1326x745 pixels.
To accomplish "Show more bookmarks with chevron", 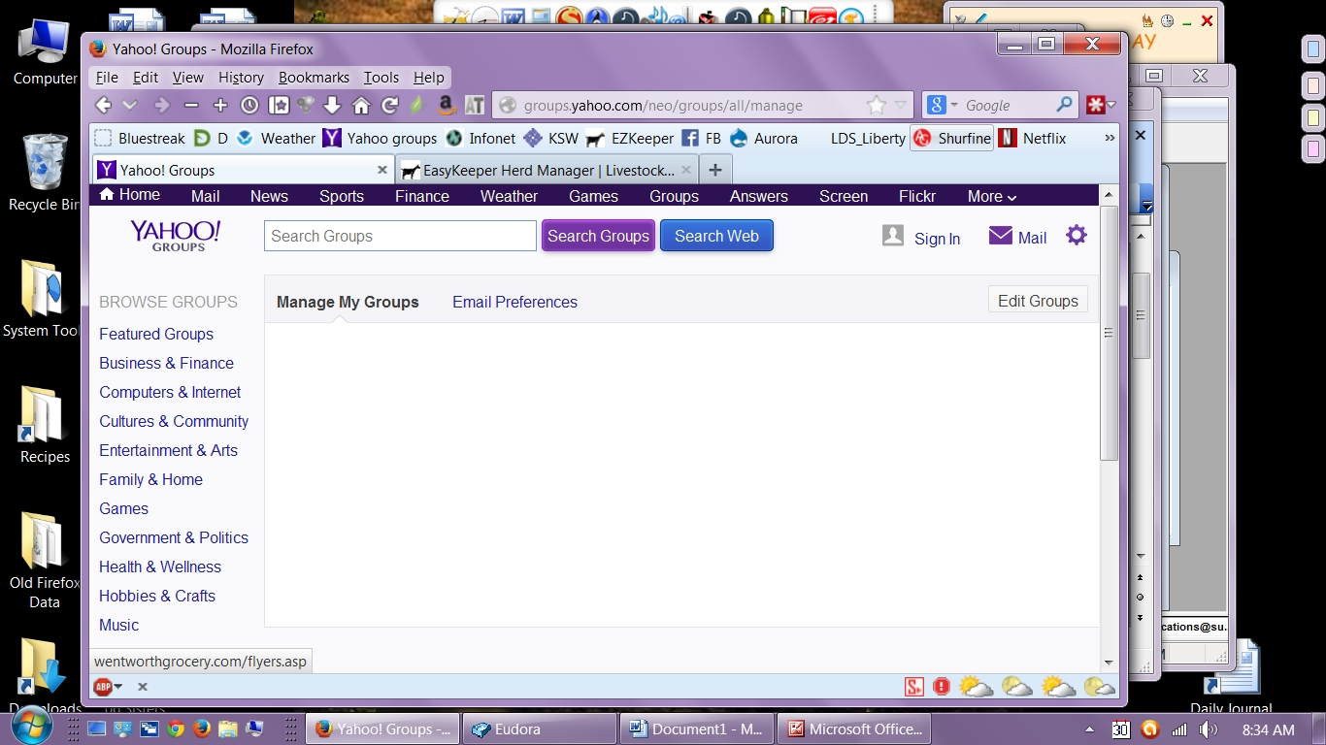I will (x=1110, y=138).
